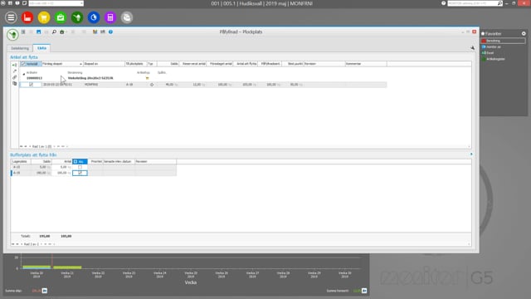Click the pin icon of the buffer location section

(471, 154)
